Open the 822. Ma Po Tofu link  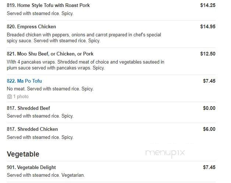[24, 81]
